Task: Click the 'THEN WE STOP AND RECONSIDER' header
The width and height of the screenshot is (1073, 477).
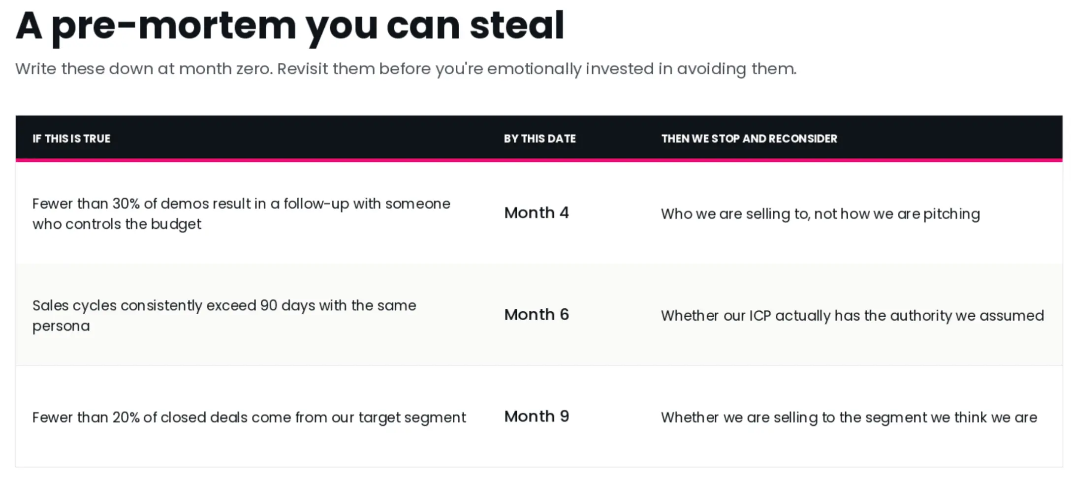Action: 749,139
